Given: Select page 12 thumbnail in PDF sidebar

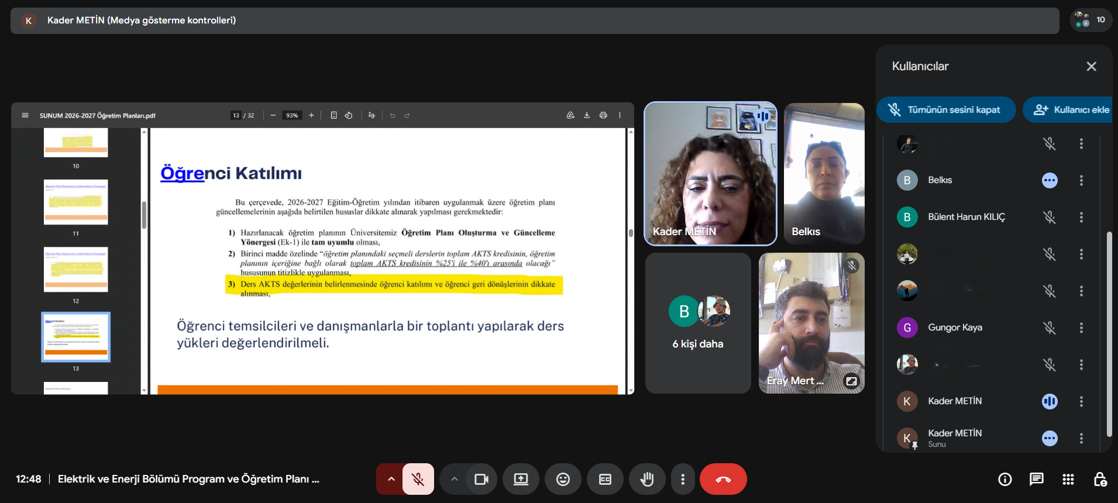Looking at the screenshot, I should point(76,270).
